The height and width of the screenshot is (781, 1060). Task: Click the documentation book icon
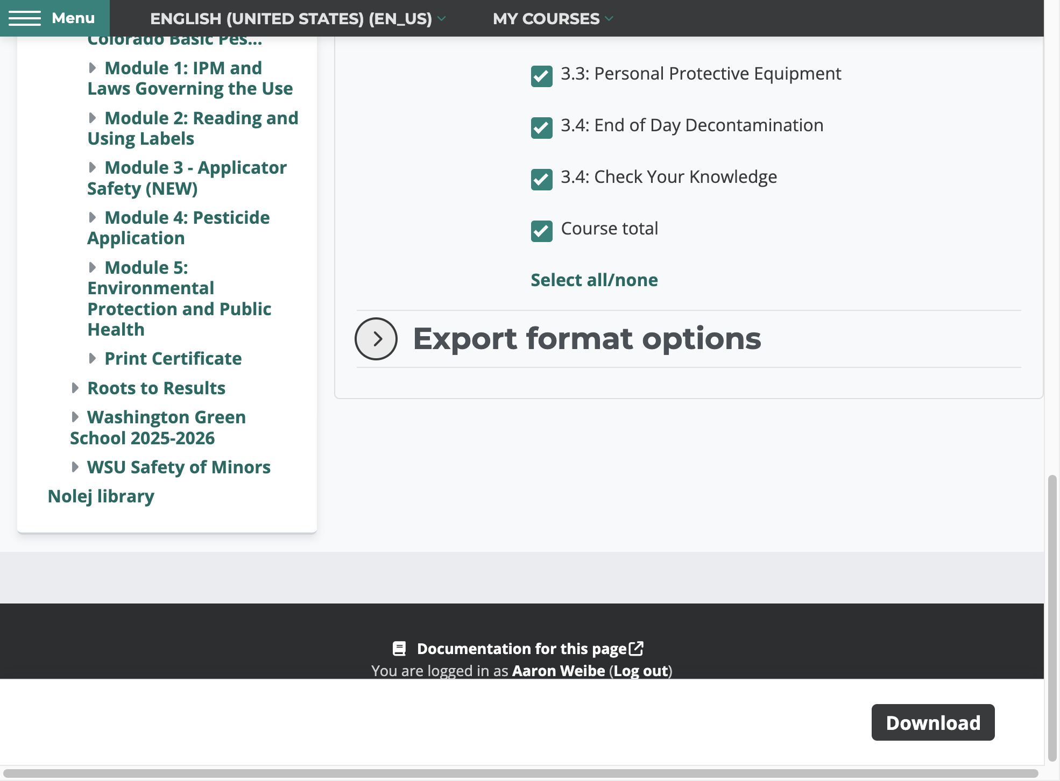point(399,649)
